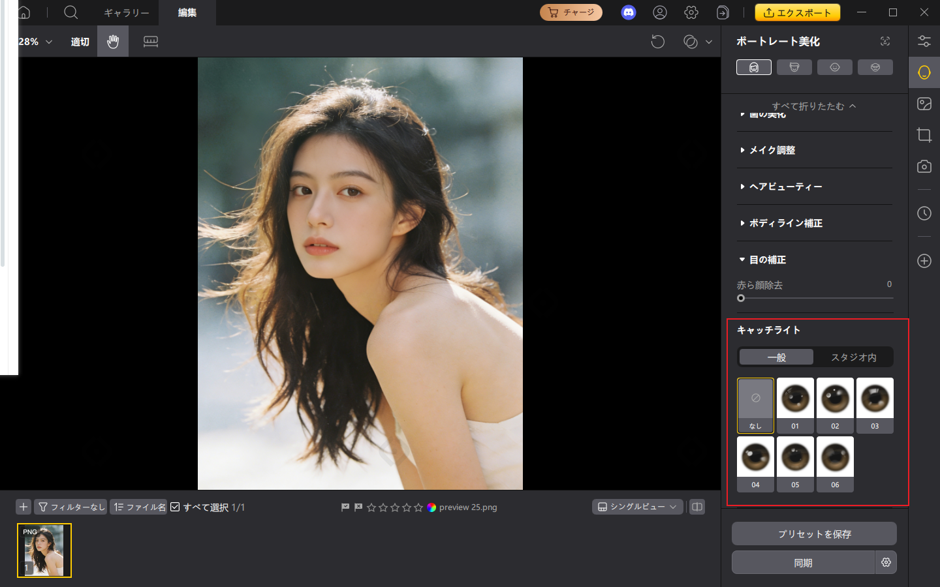Toggle the すべて選択 checkbox
This screenshot has width=940, height=587.
pos(175,506)
